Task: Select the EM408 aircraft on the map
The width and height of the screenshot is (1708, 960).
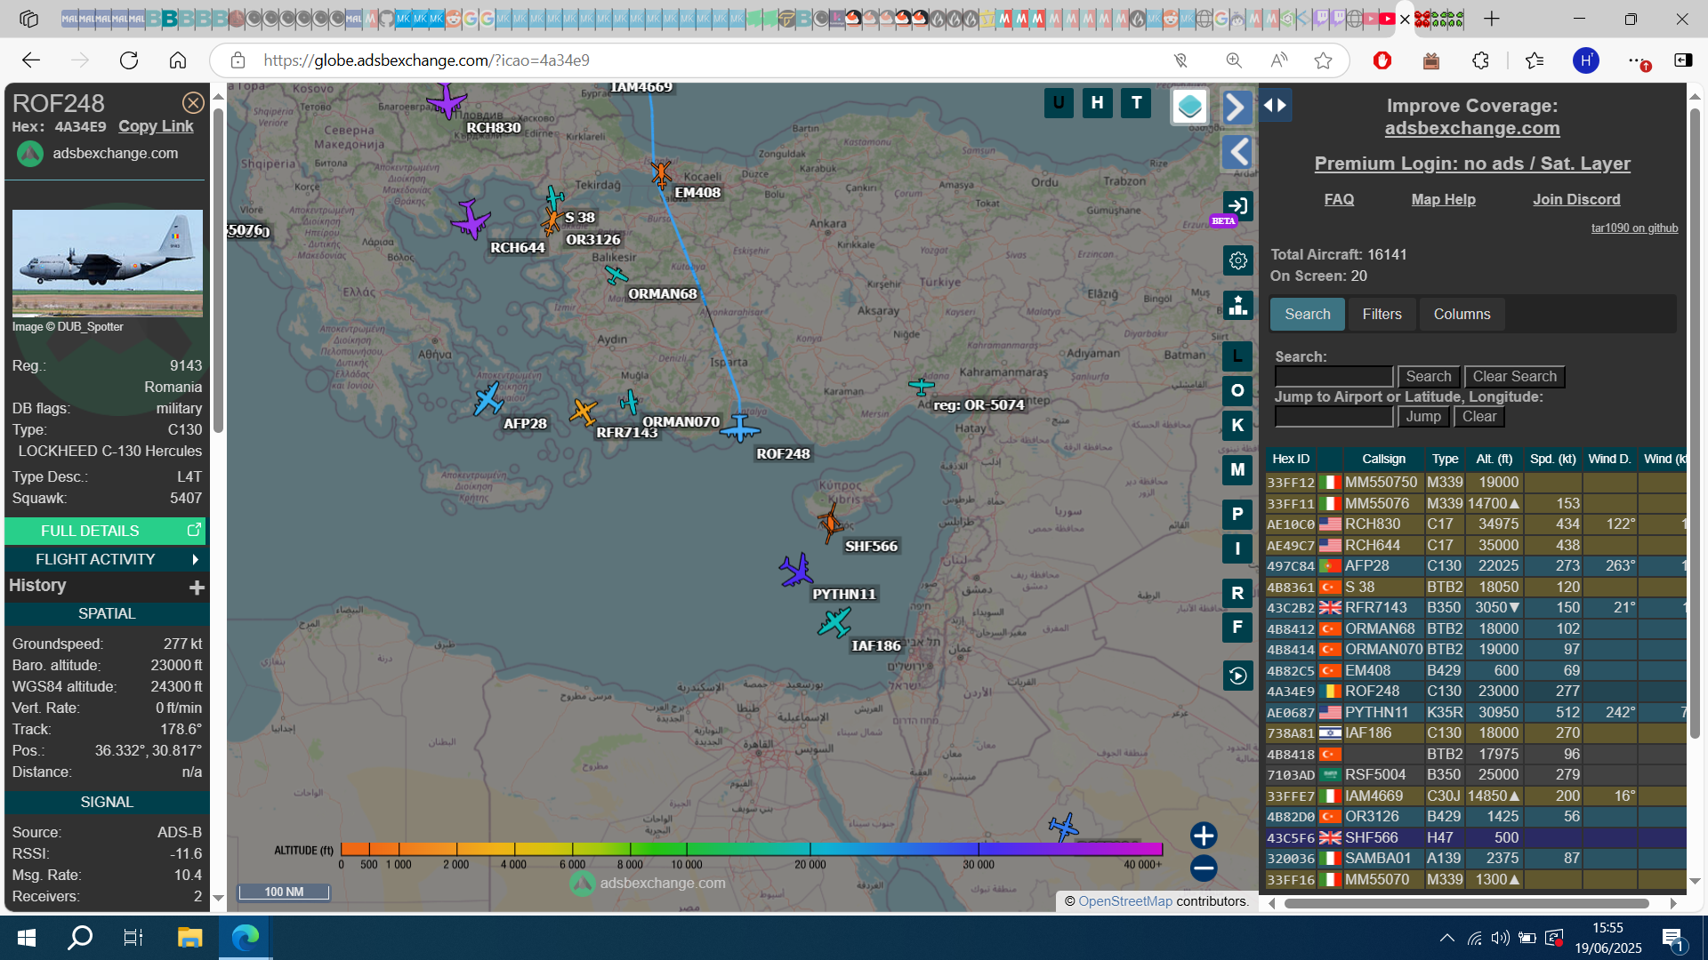Action: [661, 174]
